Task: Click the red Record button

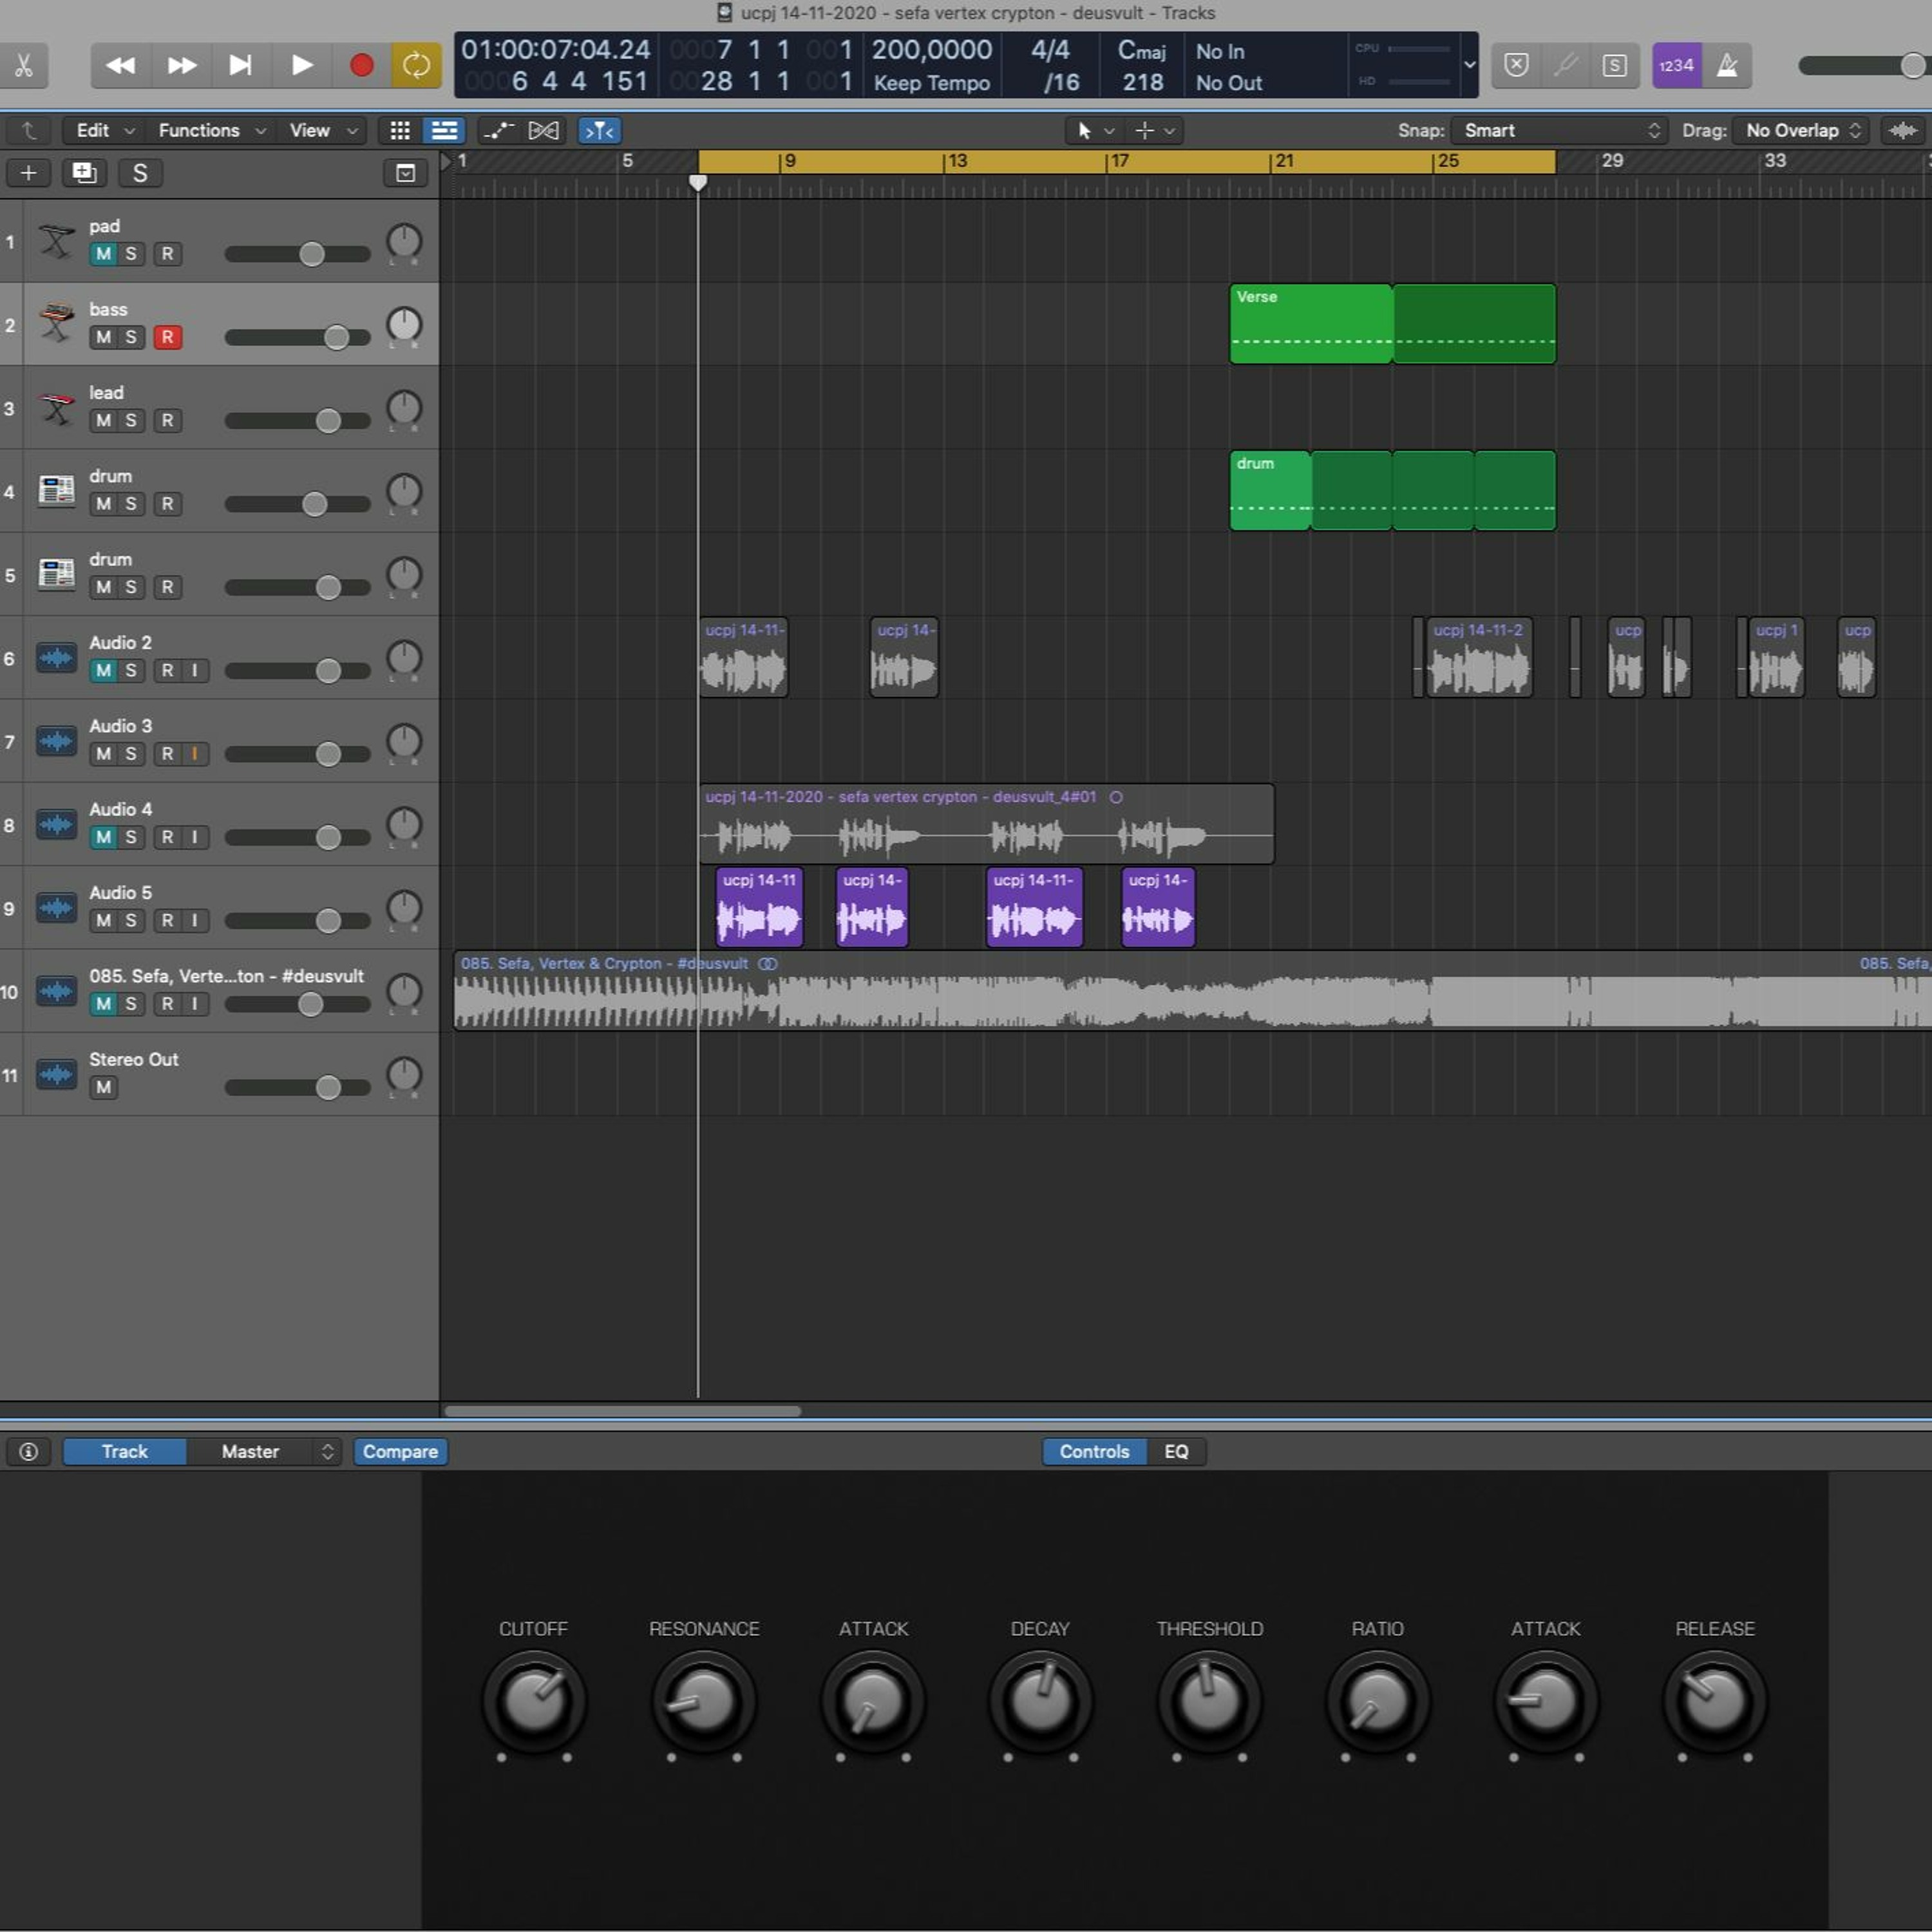Action: (361, 66)
